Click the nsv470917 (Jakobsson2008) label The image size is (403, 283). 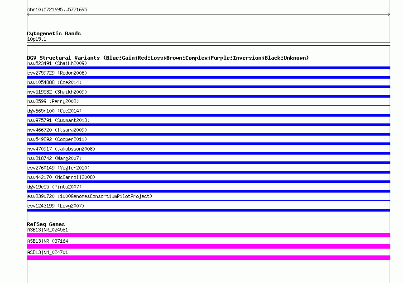[x=61, y=149]
